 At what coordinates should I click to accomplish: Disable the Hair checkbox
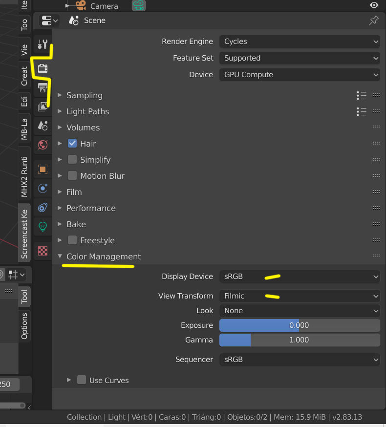[x=72, y=144]
